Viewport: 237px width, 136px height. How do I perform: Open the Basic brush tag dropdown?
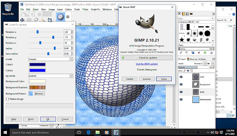[196, 45]
